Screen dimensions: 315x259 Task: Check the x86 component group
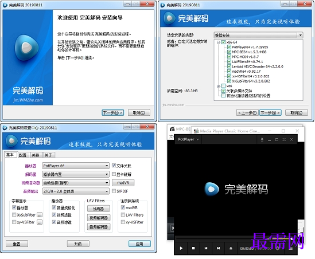(x=223, y=86)
